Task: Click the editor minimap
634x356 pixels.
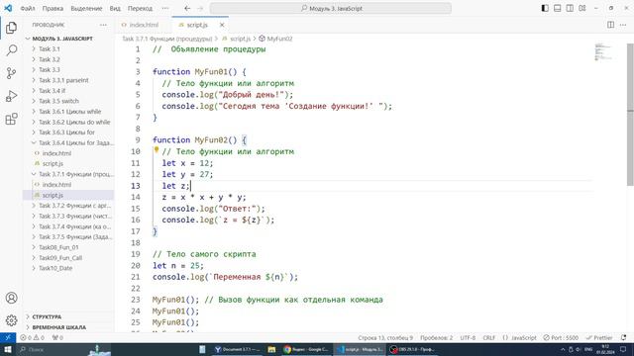Action: click(x=604, y=51)
